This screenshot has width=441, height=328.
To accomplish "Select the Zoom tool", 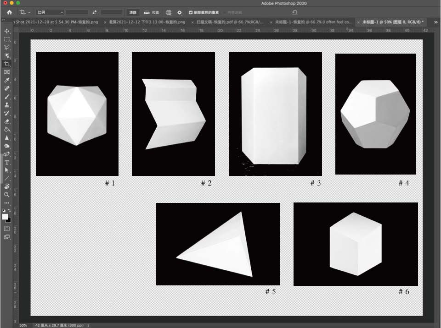I will tap(7, 194).
